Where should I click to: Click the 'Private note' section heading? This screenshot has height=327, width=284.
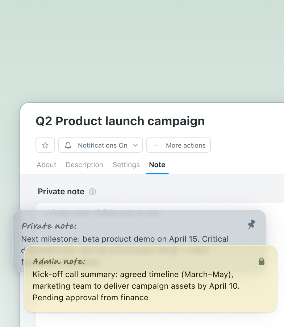[61, 192]
